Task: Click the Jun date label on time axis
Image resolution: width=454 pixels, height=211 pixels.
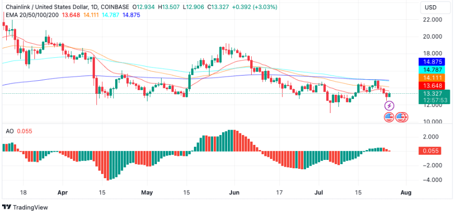Action: click(234, 192)
